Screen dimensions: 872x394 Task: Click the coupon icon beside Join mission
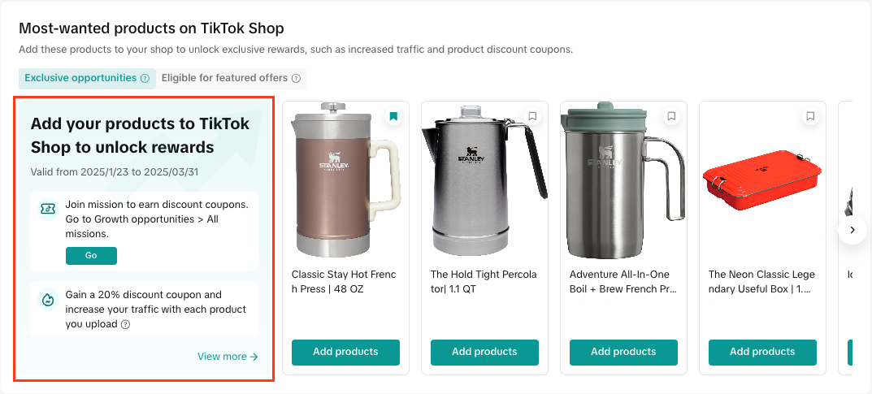click(49, 210)
